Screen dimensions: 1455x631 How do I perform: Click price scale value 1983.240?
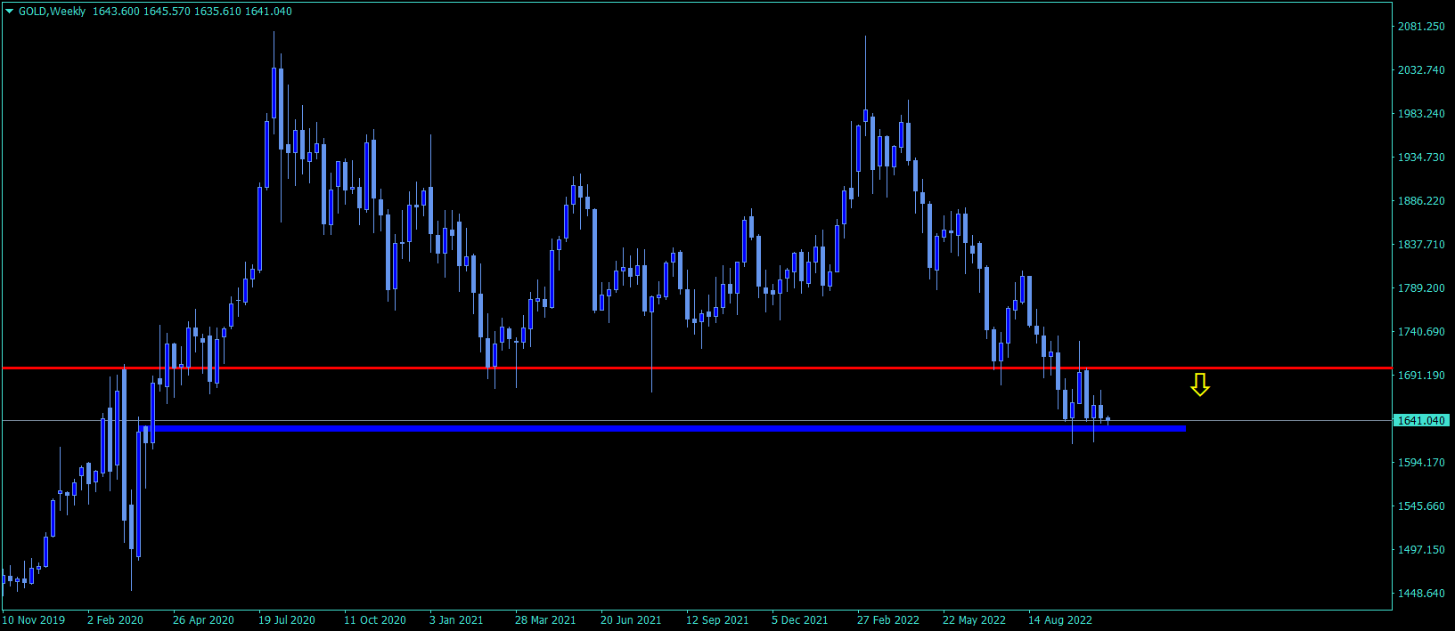tap(1421, 114)
